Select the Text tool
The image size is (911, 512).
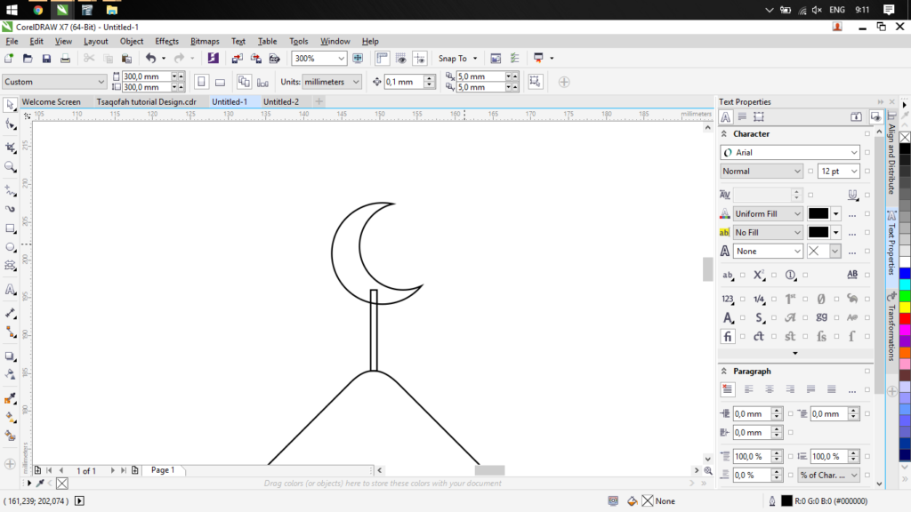coord(11,290)
